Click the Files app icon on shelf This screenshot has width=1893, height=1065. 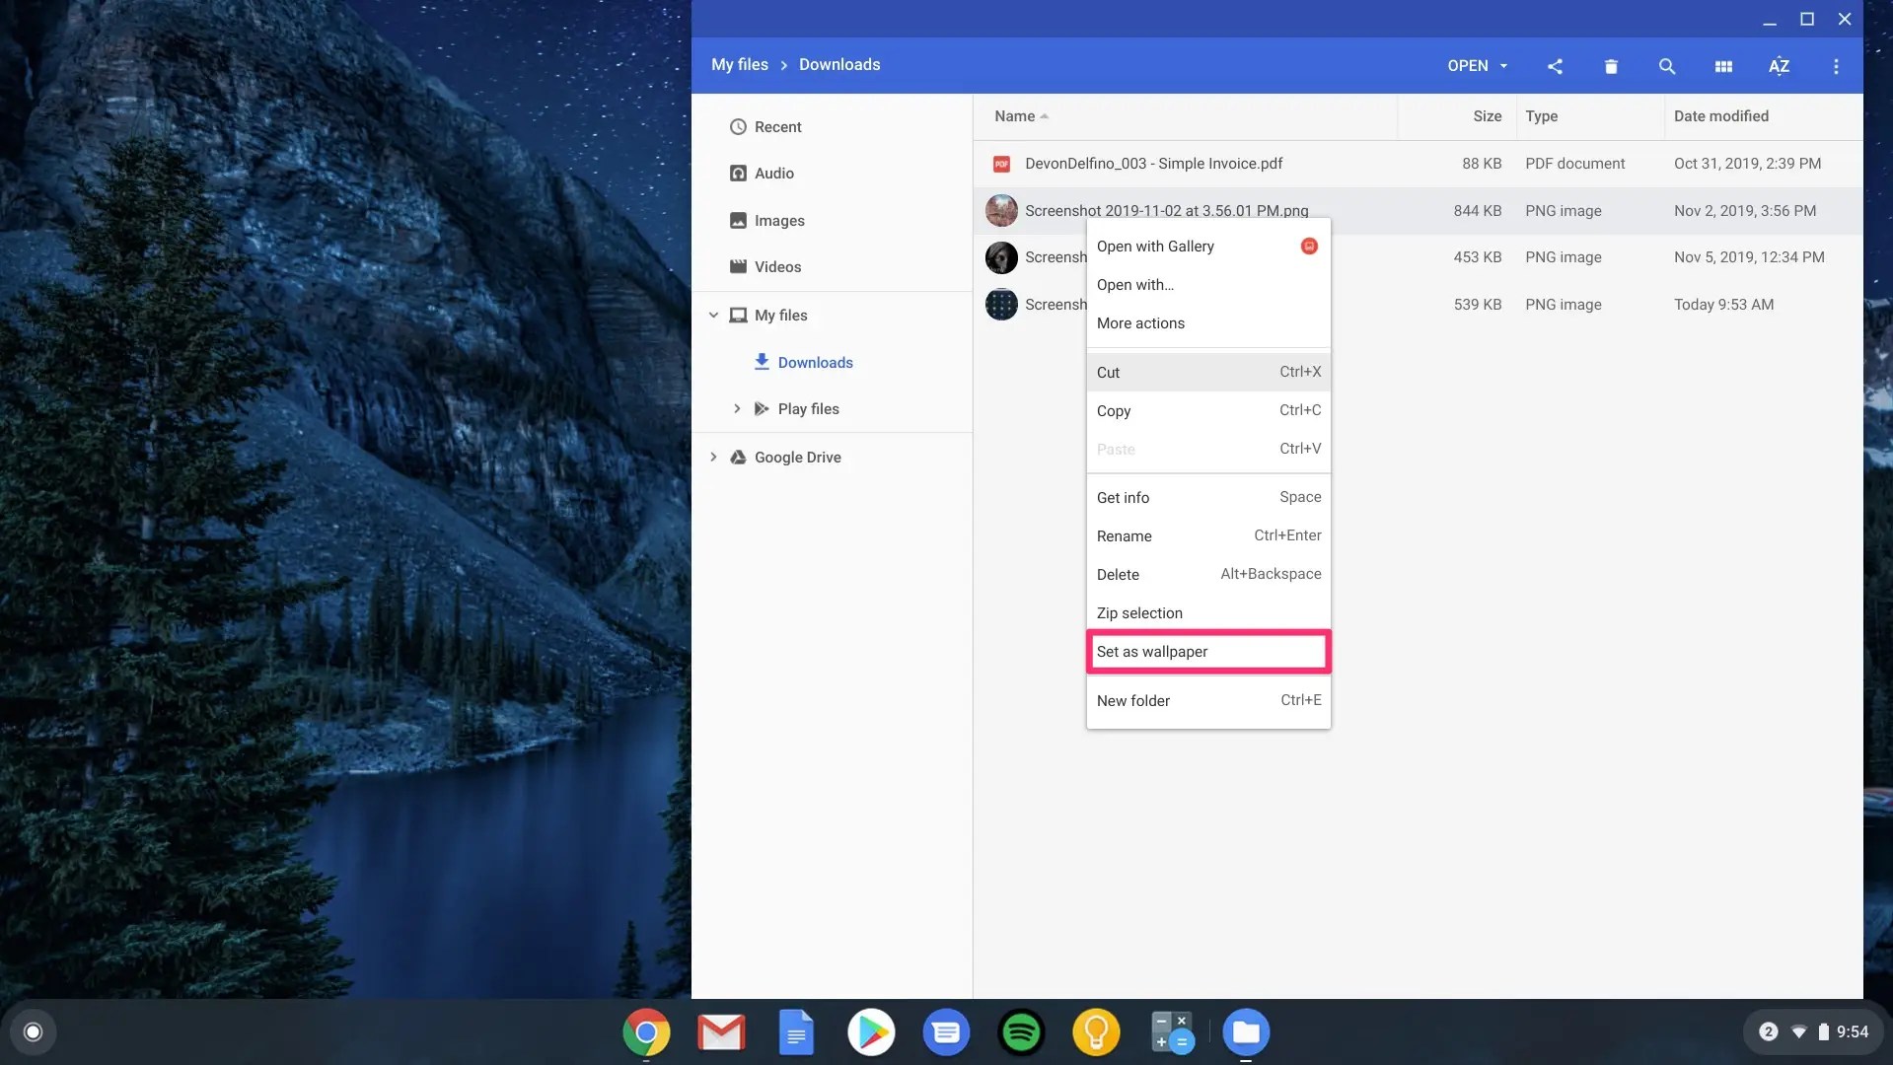[1246, 1032]
